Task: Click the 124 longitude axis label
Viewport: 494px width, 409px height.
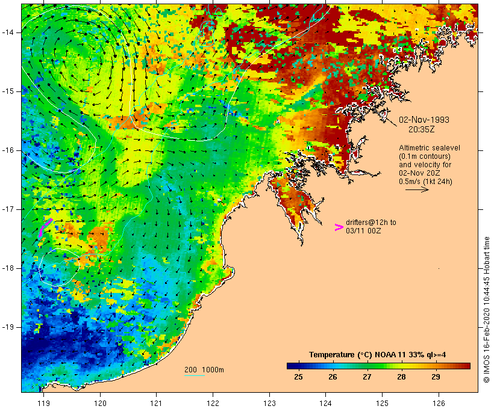Action: pyautogui.click(x=325, y=403)
